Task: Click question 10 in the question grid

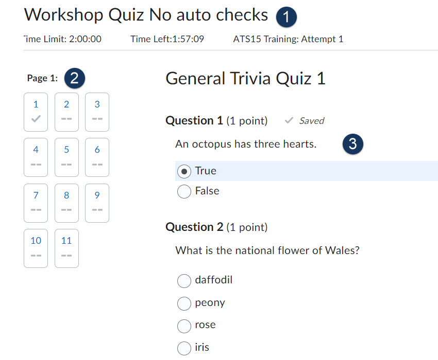Action: click(36, 248)
